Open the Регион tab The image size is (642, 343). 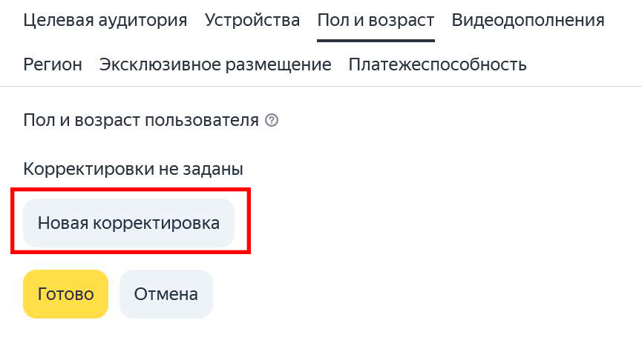(53, 64)
